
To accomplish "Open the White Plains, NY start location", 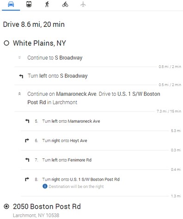I will click(x=39, y=43).
